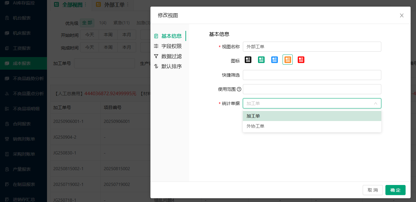Click the 视图名称 input field

[312, 47]
